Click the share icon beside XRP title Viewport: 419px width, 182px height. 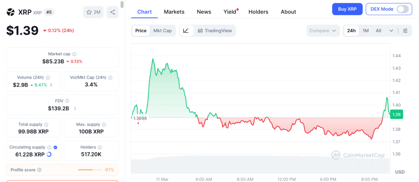point(113,12)
